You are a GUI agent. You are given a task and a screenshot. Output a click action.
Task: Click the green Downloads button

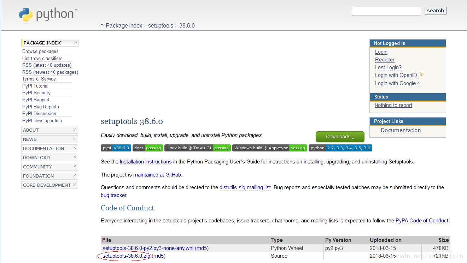[x=340, y=137]
